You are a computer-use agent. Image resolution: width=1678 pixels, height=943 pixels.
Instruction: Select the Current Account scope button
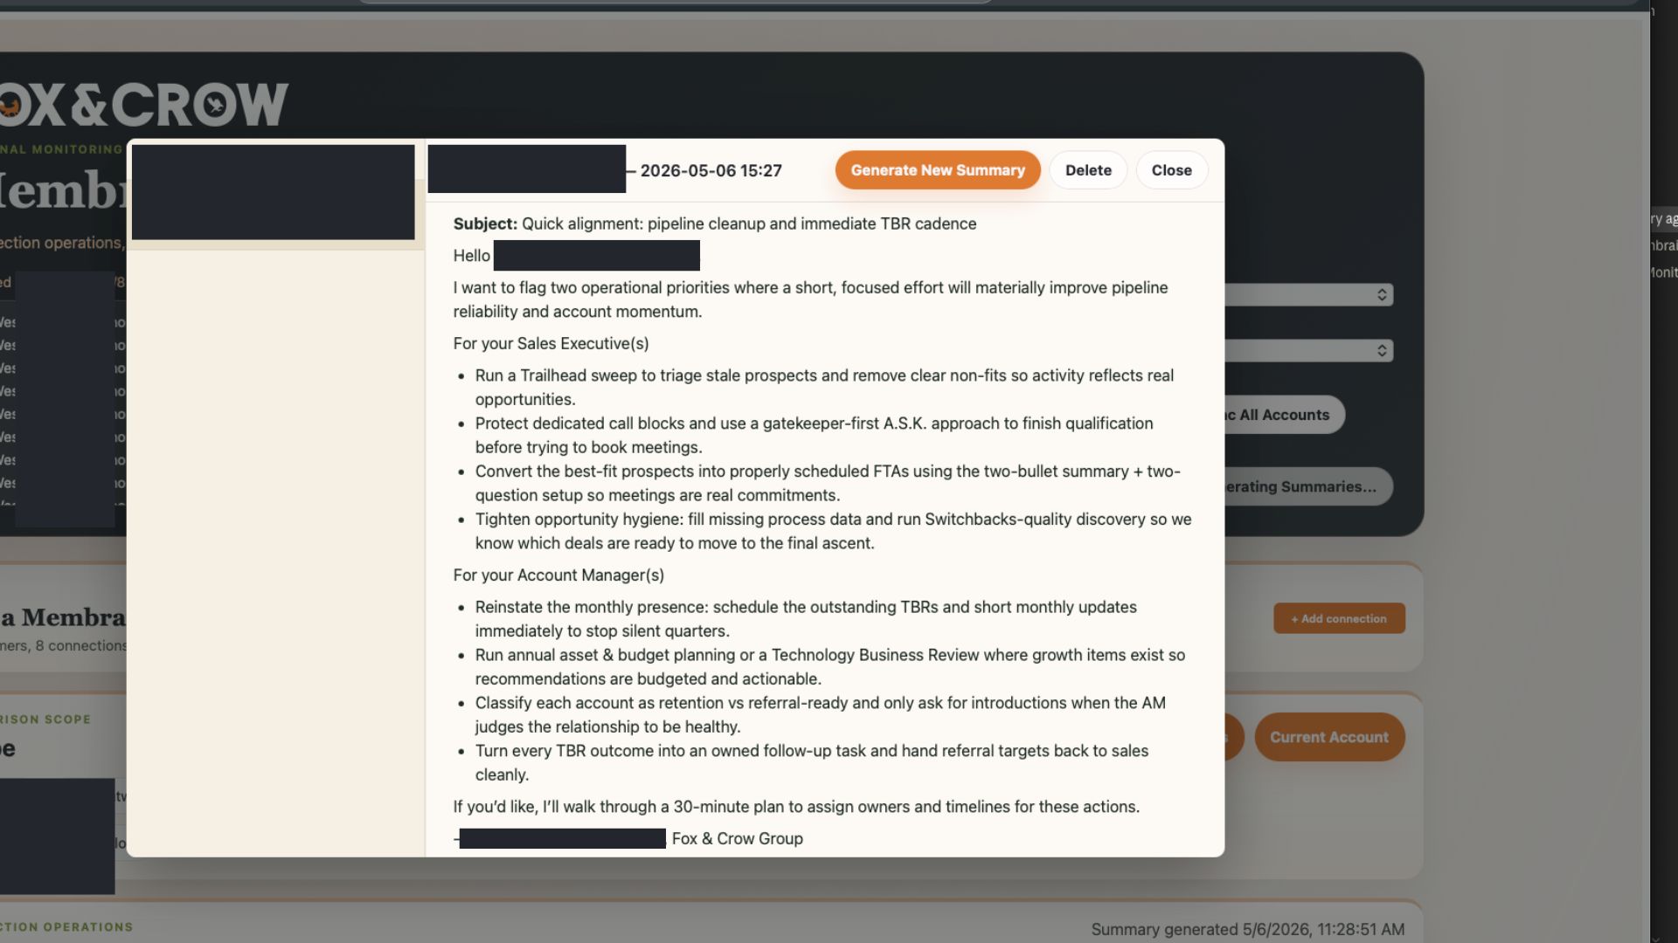click(1329, 737)
